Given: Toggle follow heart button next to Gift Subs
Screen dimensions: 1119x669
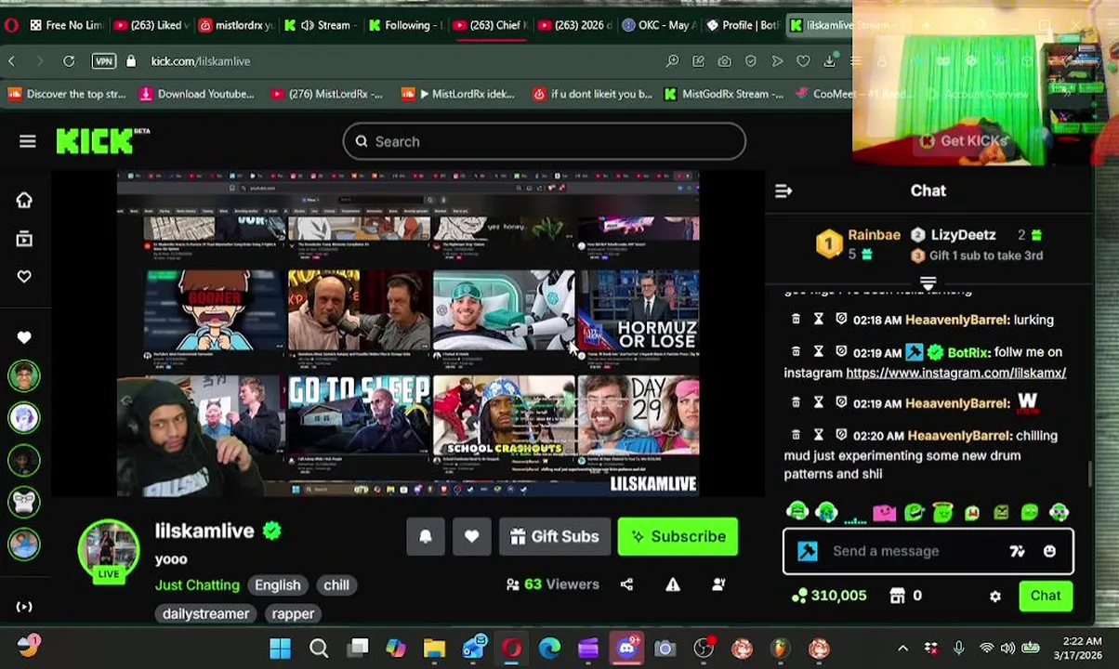Looking at the screenshot, I should [x=471, y=536].
